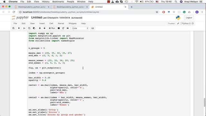The height and width of the screenshot is (116, 206).
Task: Click on the line bar_width = 0.35
Action: (39, 78)
